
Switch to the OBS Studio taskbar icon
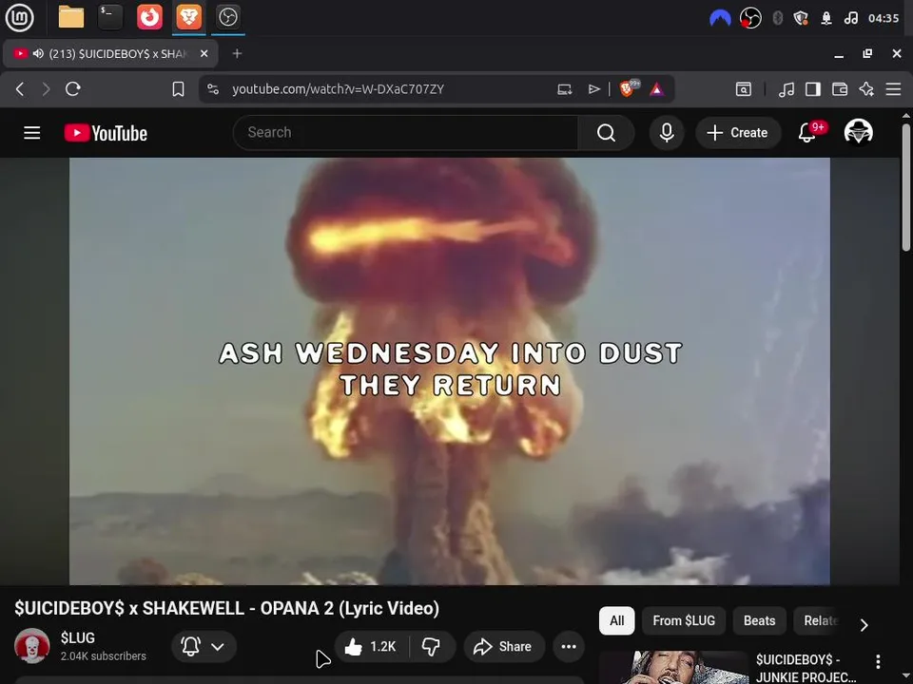(227, 17)
